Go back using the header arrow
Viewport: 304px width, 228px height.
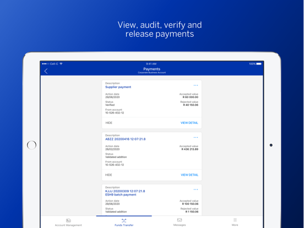click(46, 71)
